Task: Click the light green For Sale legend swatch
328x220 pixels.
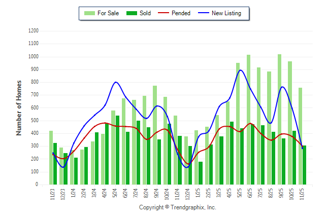Action: 89,13
